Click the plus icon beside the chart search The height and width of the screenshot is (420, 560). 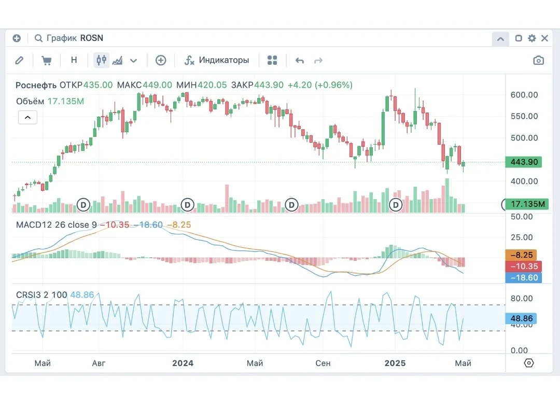pos(17,38)
